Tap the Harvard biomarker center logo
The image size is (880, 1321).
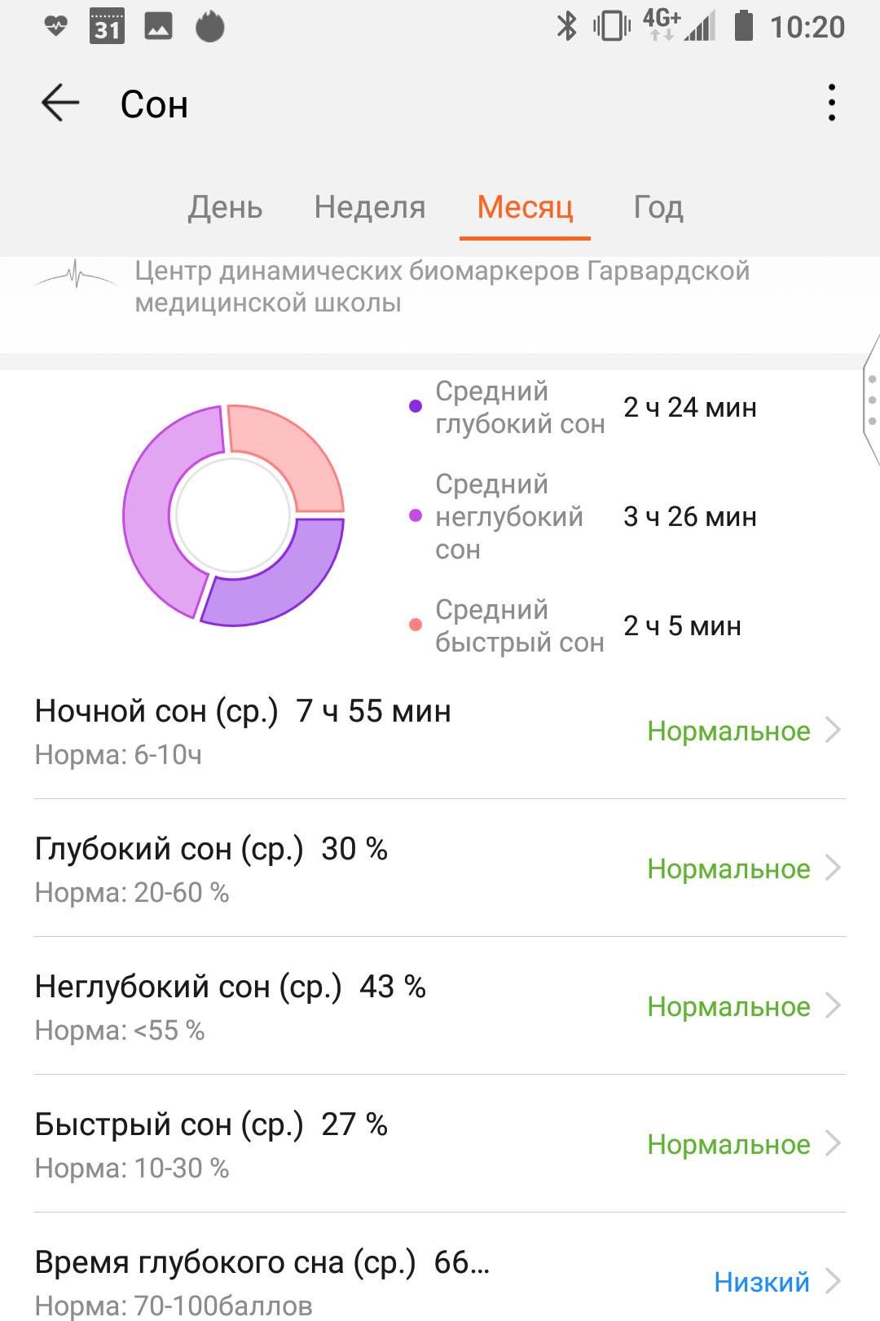point(75,276)
